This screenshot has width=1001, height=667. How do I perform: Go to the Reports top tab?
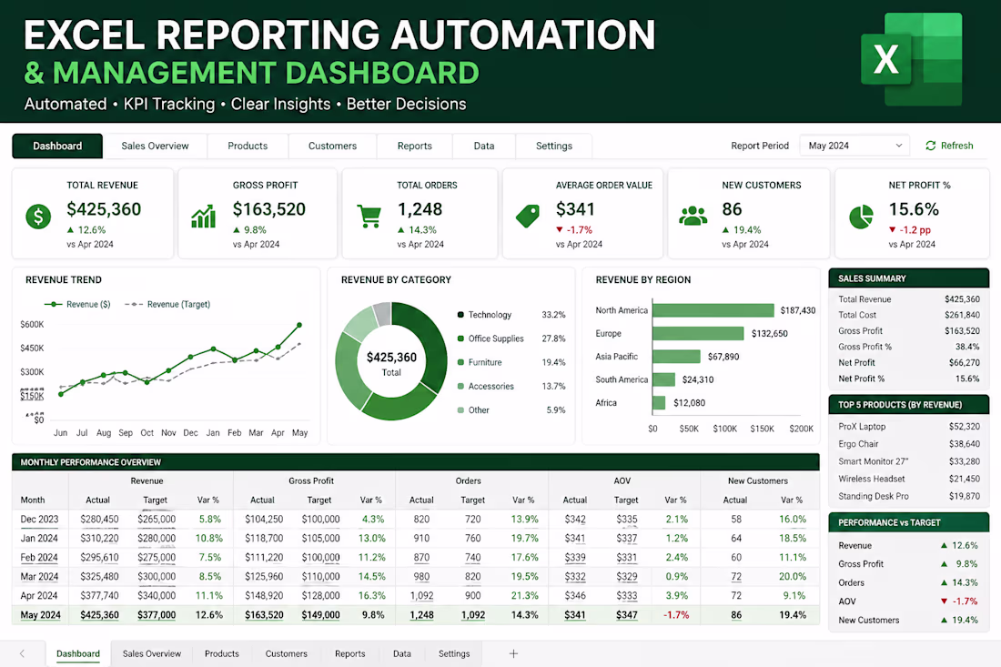click(x=415, y=146)
